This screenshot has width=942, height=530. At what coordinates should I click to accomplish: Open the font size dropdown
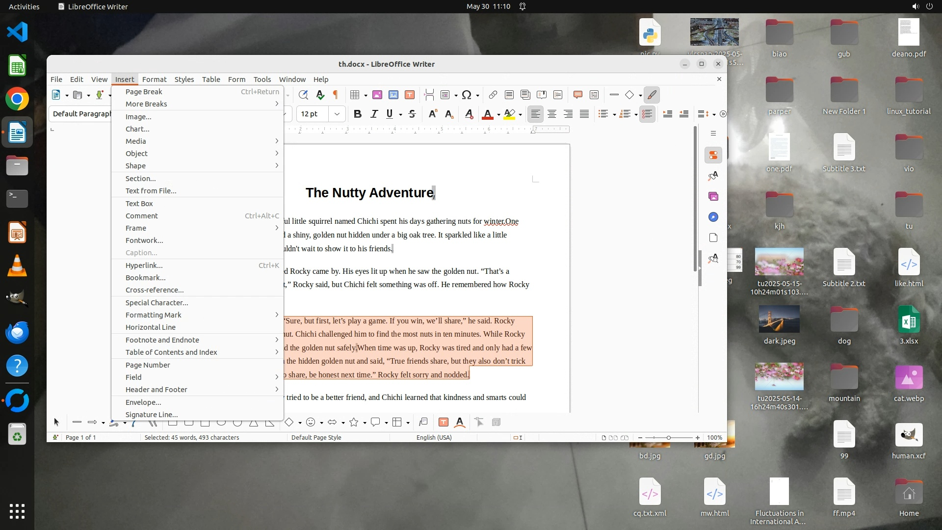point(337,114)
